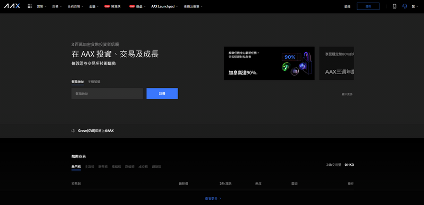
Task: Click the 圖表 column header
Action: 295,184
